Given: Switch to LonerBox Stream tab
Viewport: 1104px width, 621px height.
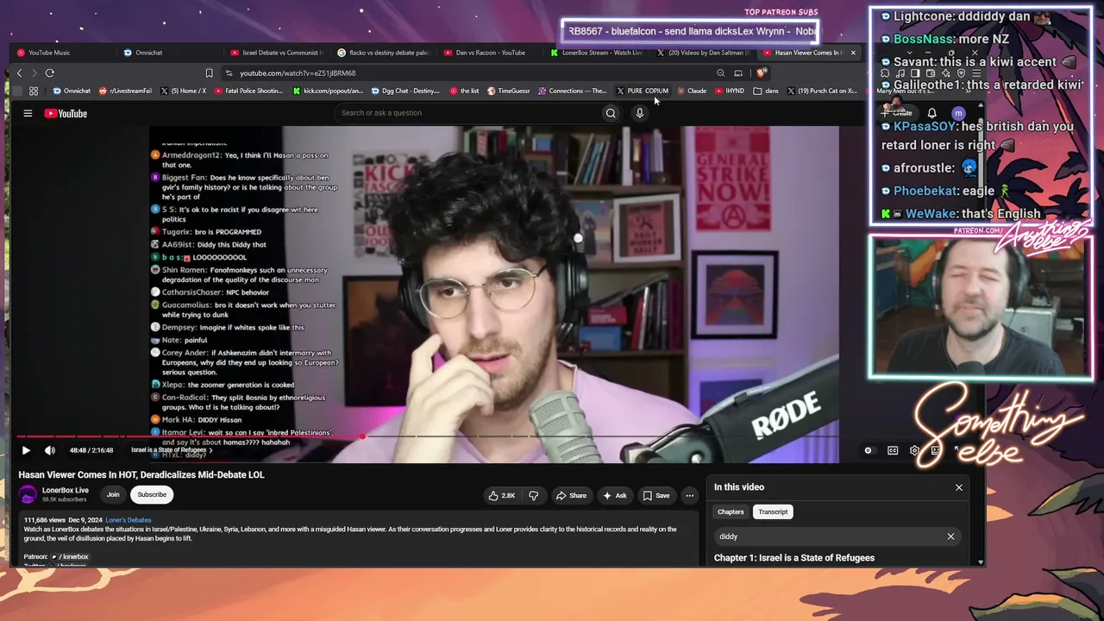Looking at the screenshot, I should 597,53.
